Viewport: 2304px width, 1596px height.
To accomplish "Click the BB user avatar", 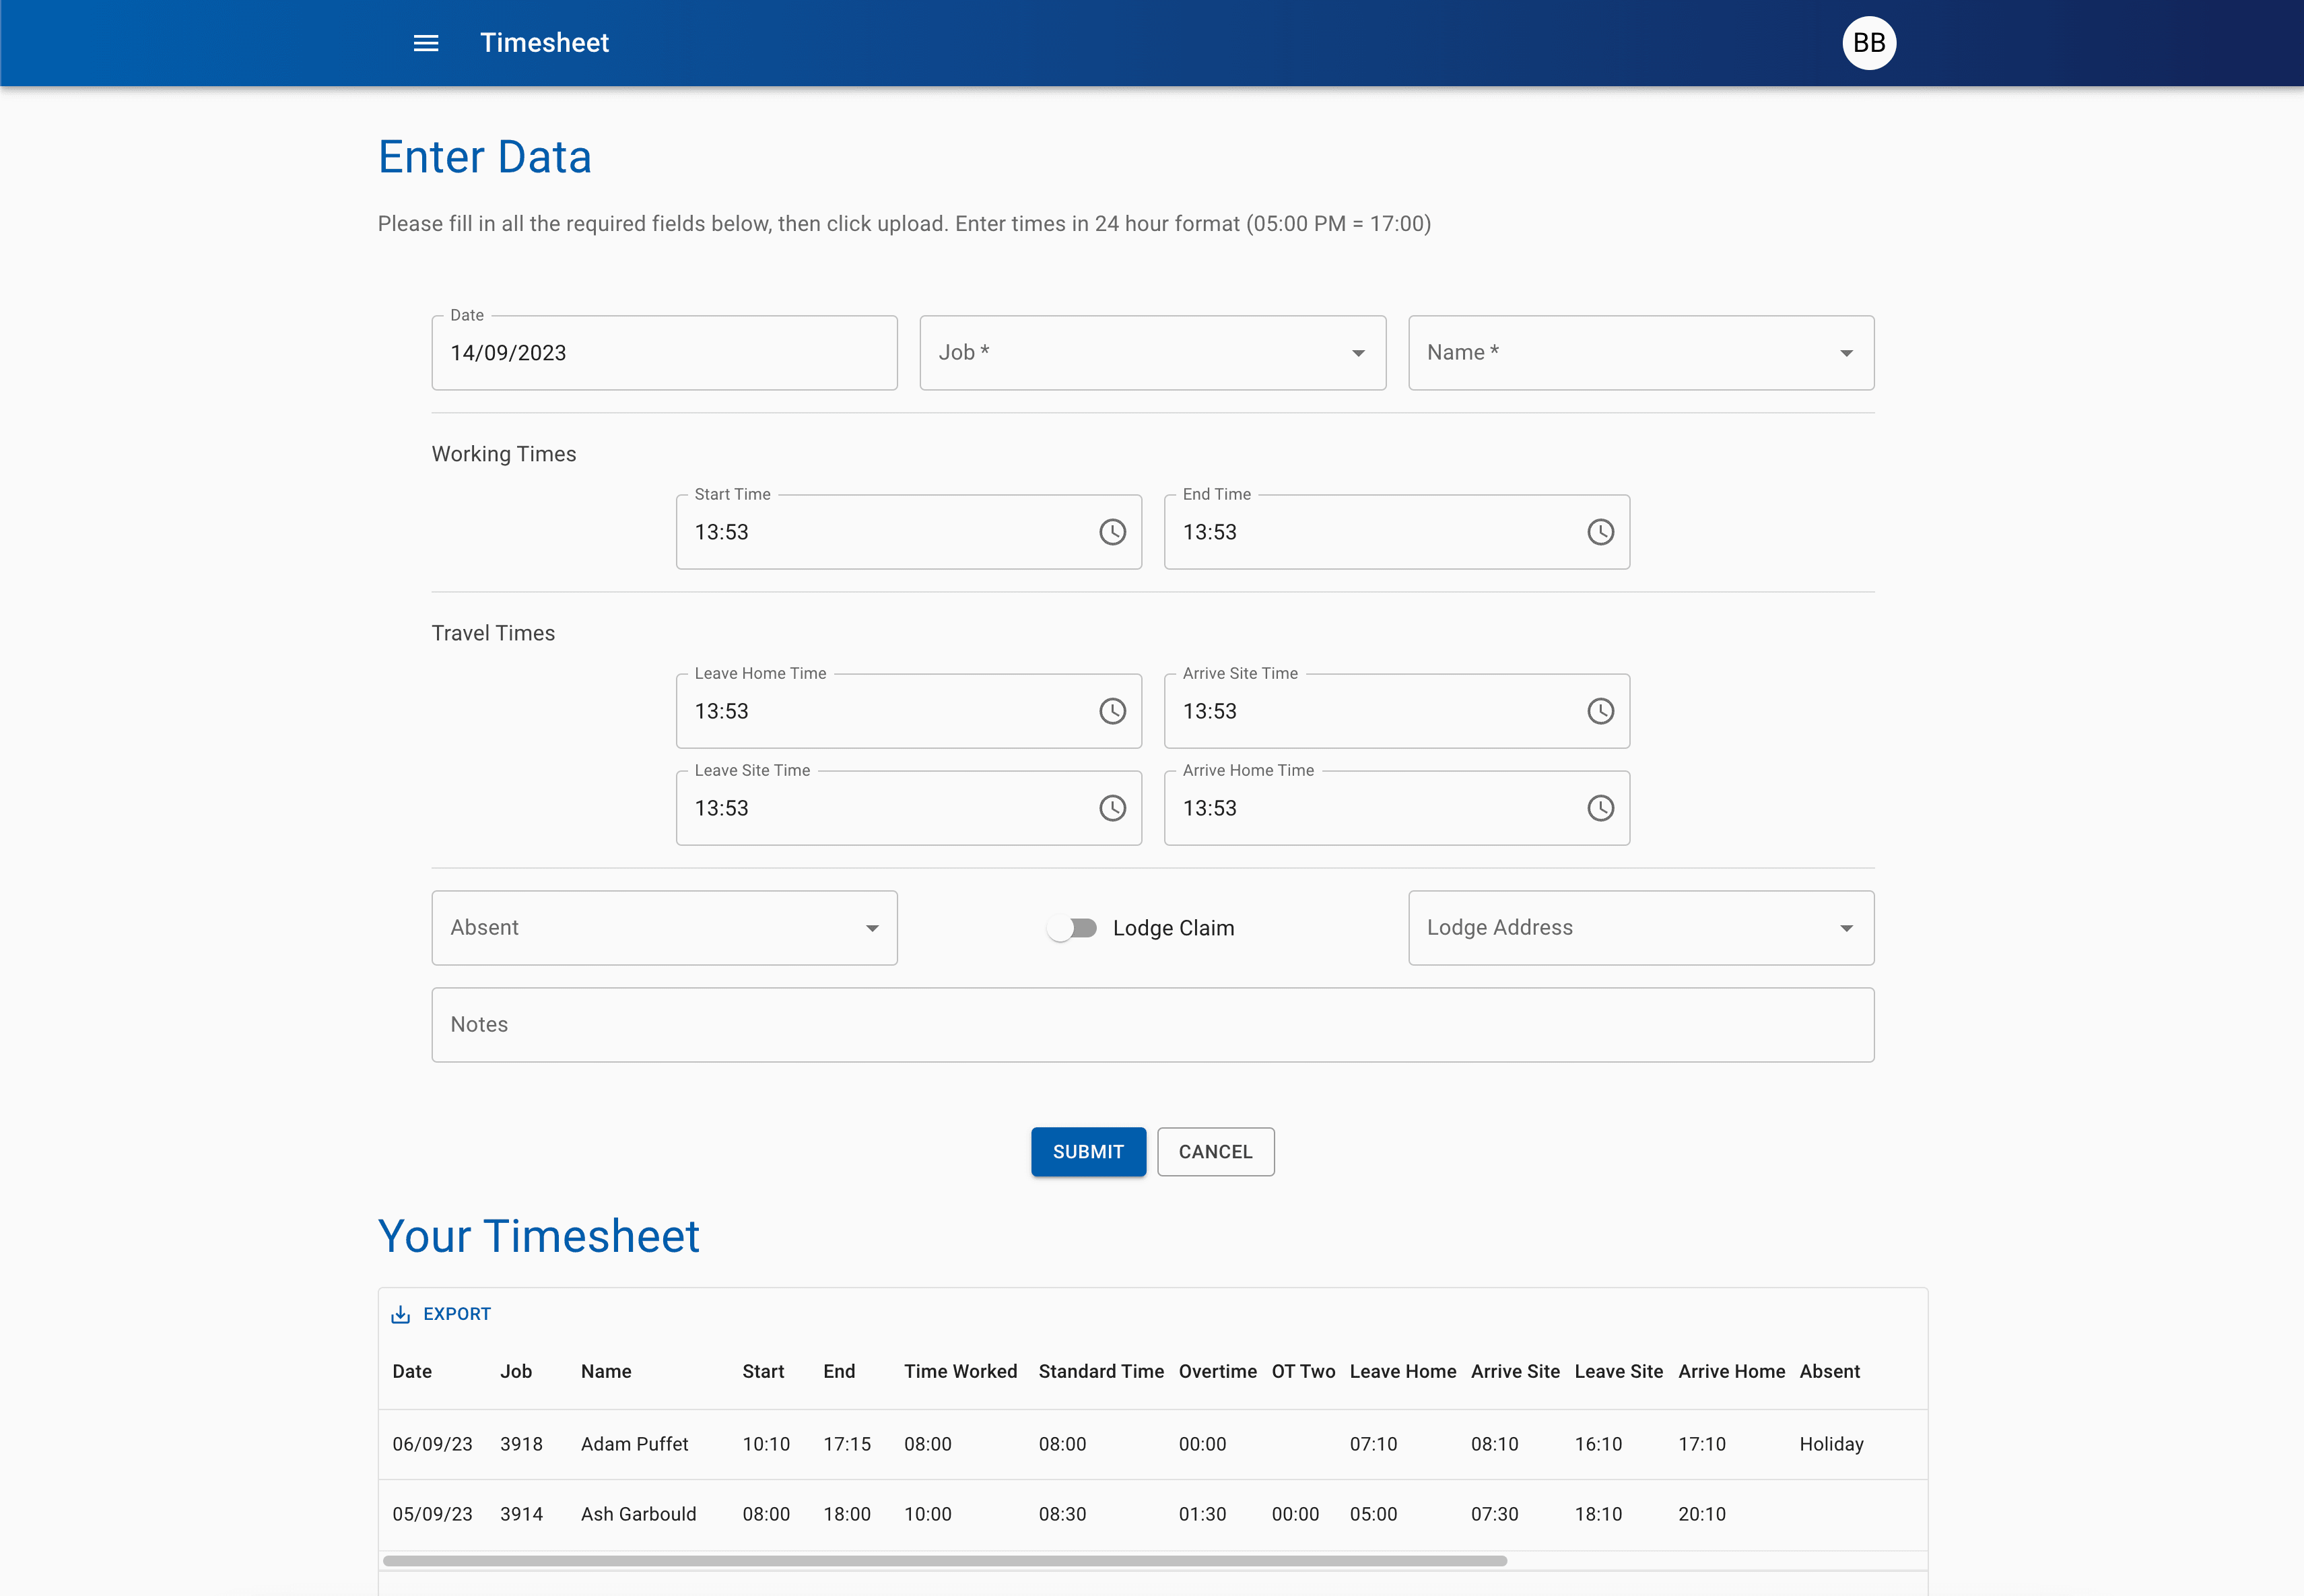I will tap(1868, 43).
